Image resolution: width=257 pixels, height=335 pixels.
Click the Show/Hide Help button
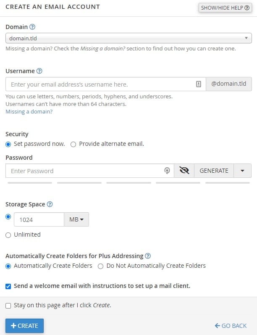click(x=225, y=8)
